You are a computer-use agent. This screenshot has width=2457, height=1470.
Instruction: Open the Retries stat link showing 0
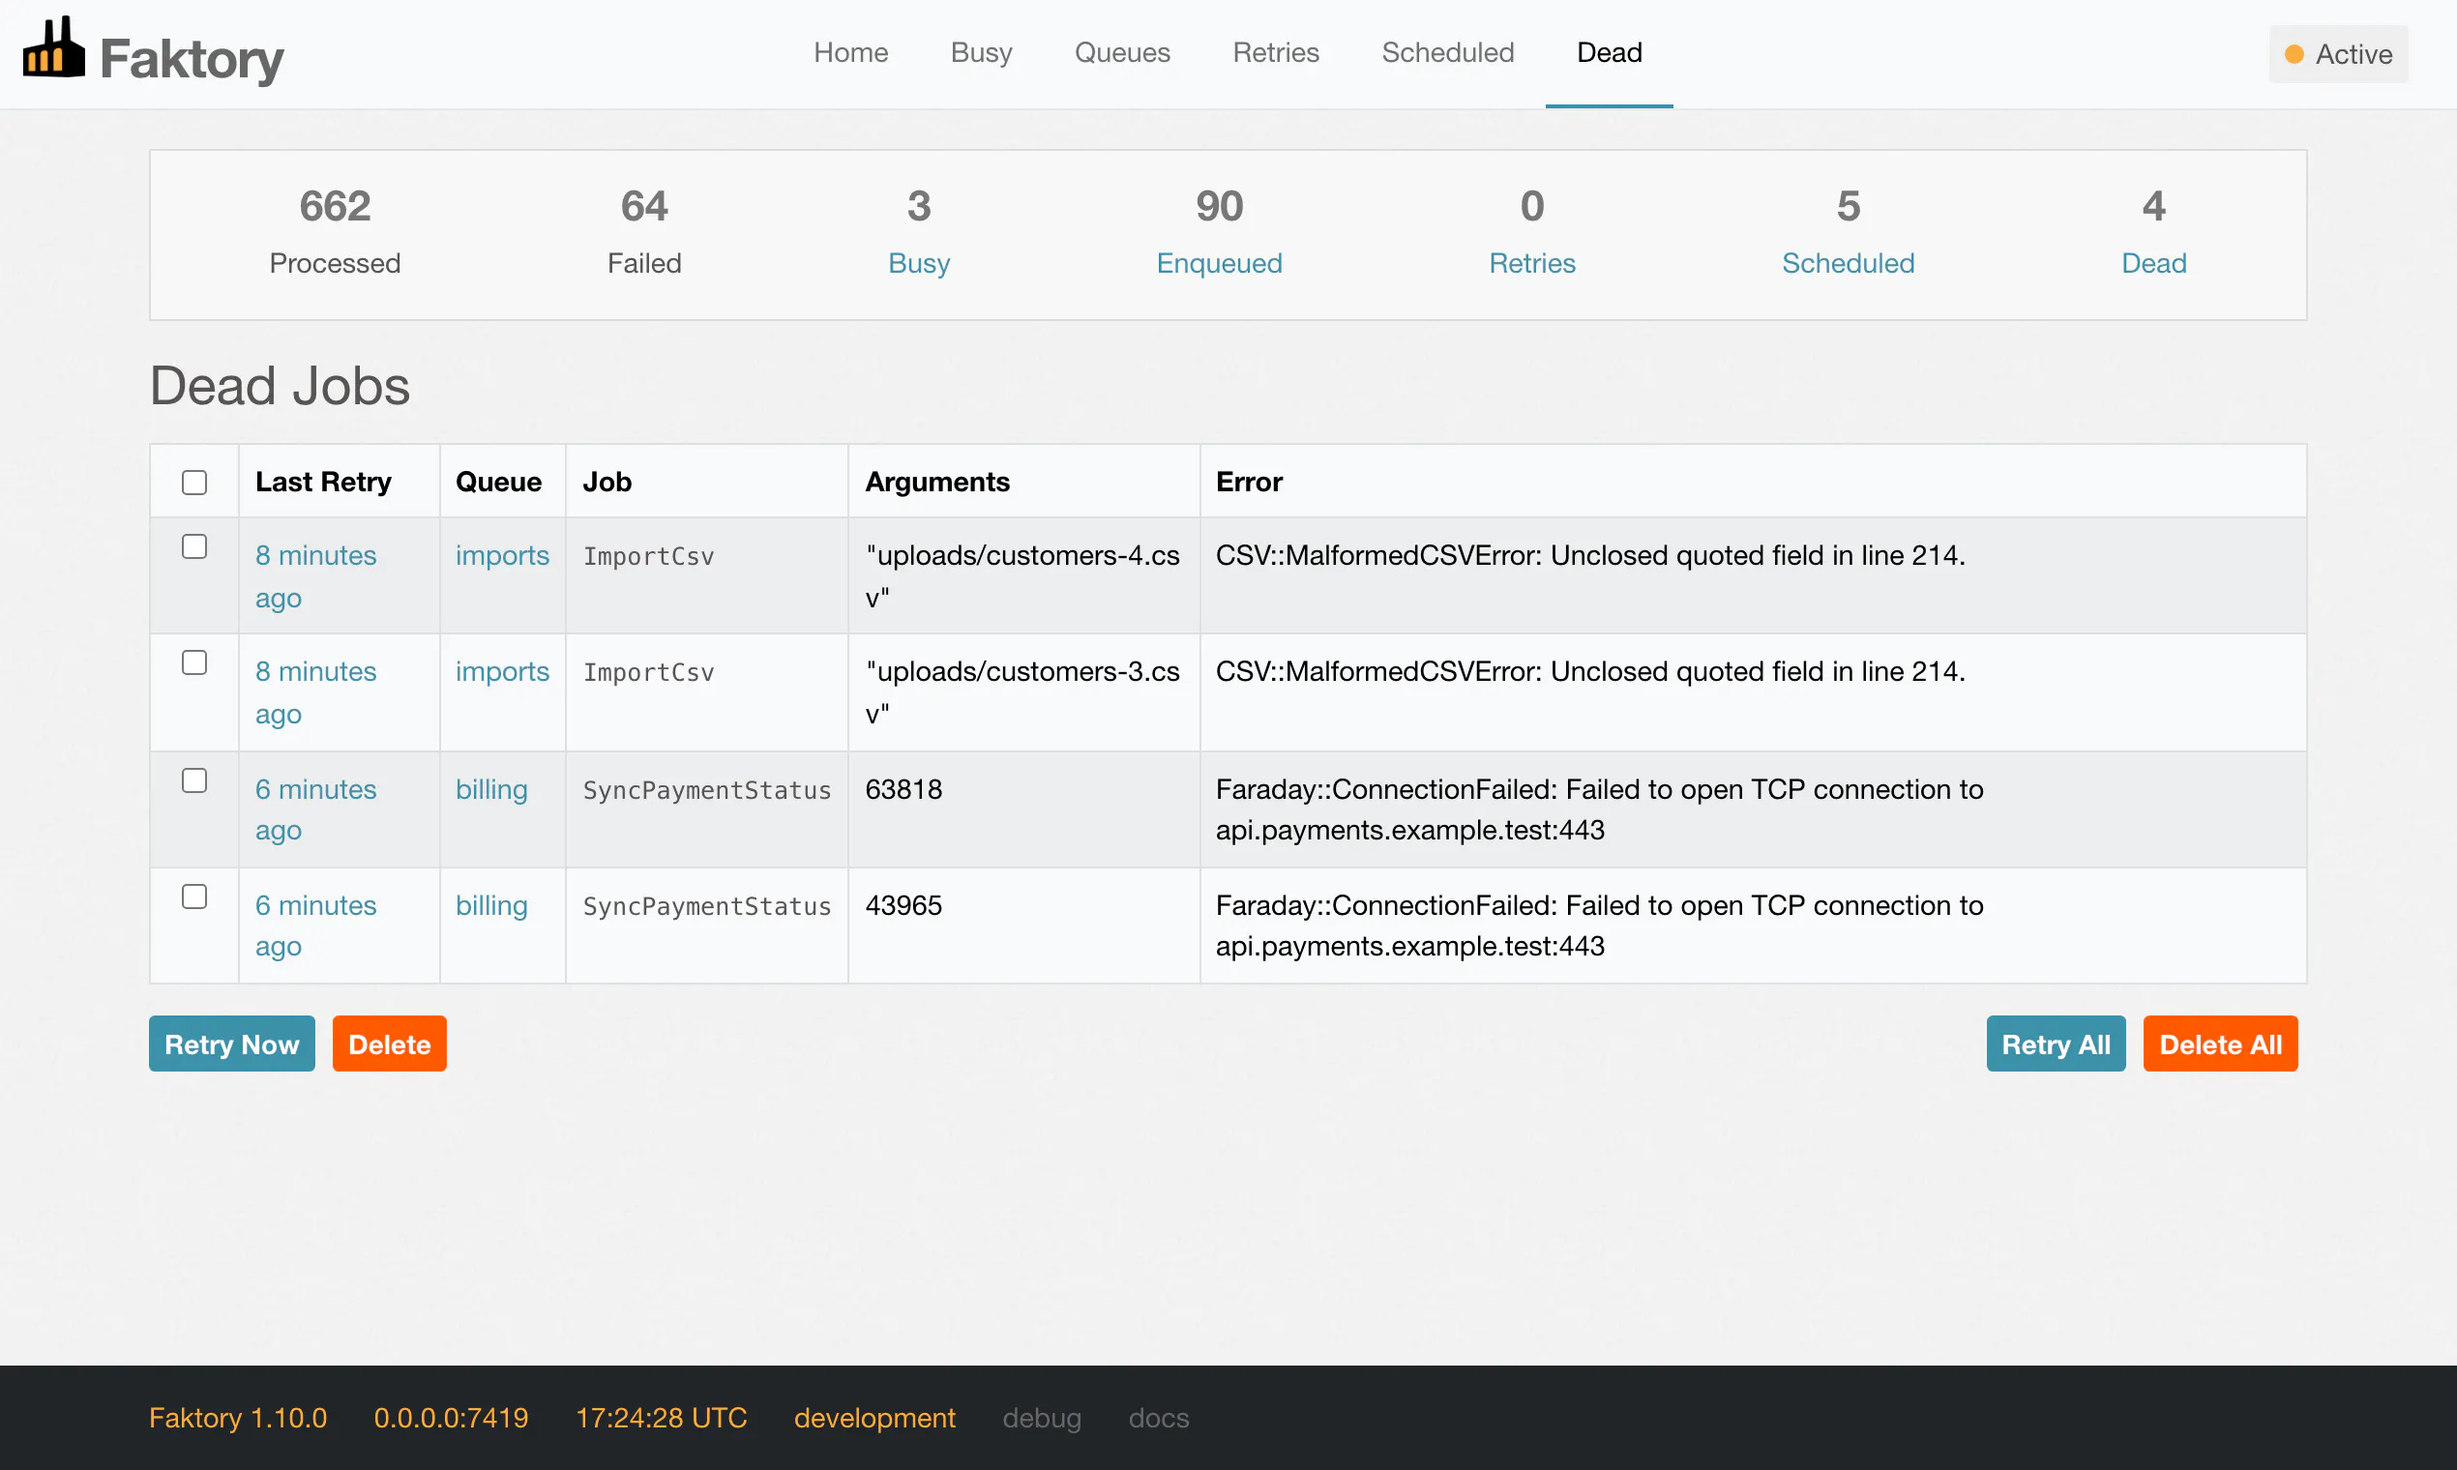pyautogui.click(x=1531, y=263)
